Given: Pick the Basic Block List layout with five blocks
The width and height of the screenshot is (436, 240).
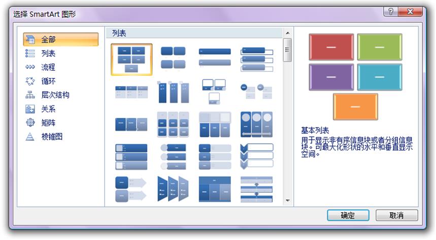Looking at the screenshot, I should (x=131, y=59).
